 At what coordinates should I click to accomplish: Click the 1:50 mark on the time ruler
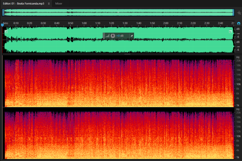[152, 23]
